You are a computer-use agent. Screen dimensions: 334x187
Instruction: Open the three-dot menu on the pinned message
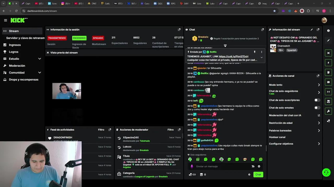261,52
